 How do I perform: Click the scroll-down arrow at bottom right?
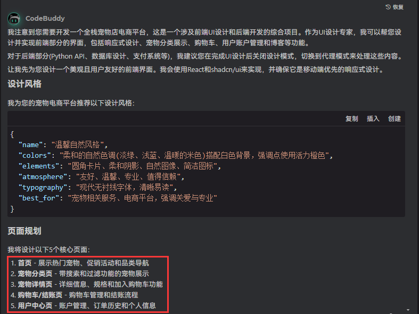tap(408, 310)
